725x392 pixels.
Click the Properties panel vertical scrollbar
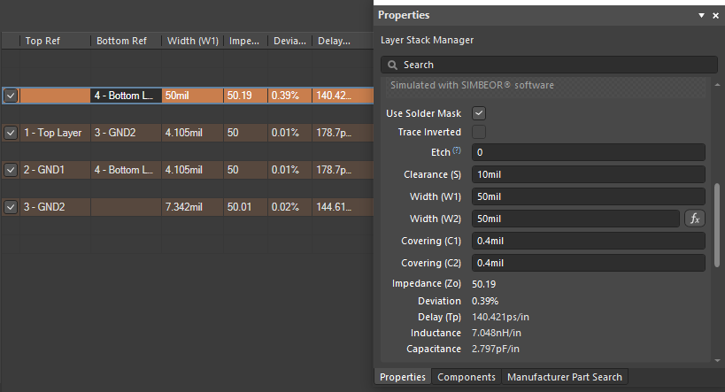click(717, 225)
